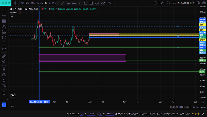Click the favorites star button

point(4,105)
